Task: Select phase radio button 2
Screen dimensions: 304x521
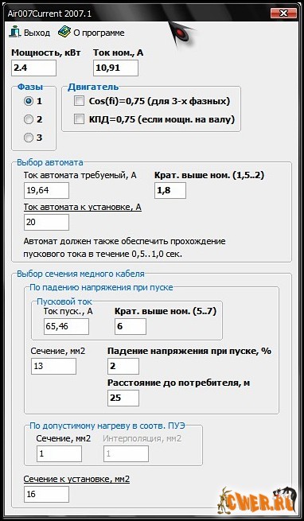Action: pyautogui.click(x=29, y=119)
